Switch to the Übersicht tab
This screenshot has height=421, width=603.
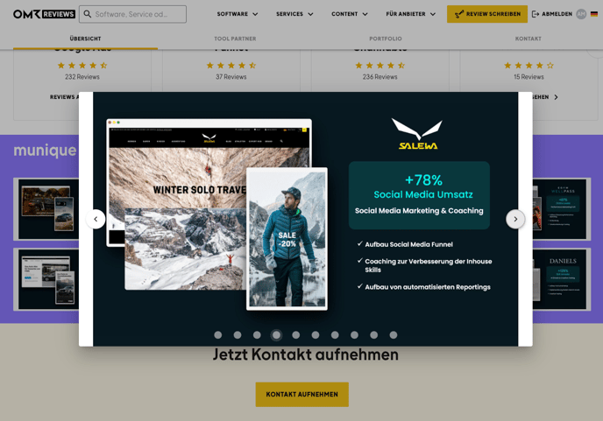click(x=85, y=39)
